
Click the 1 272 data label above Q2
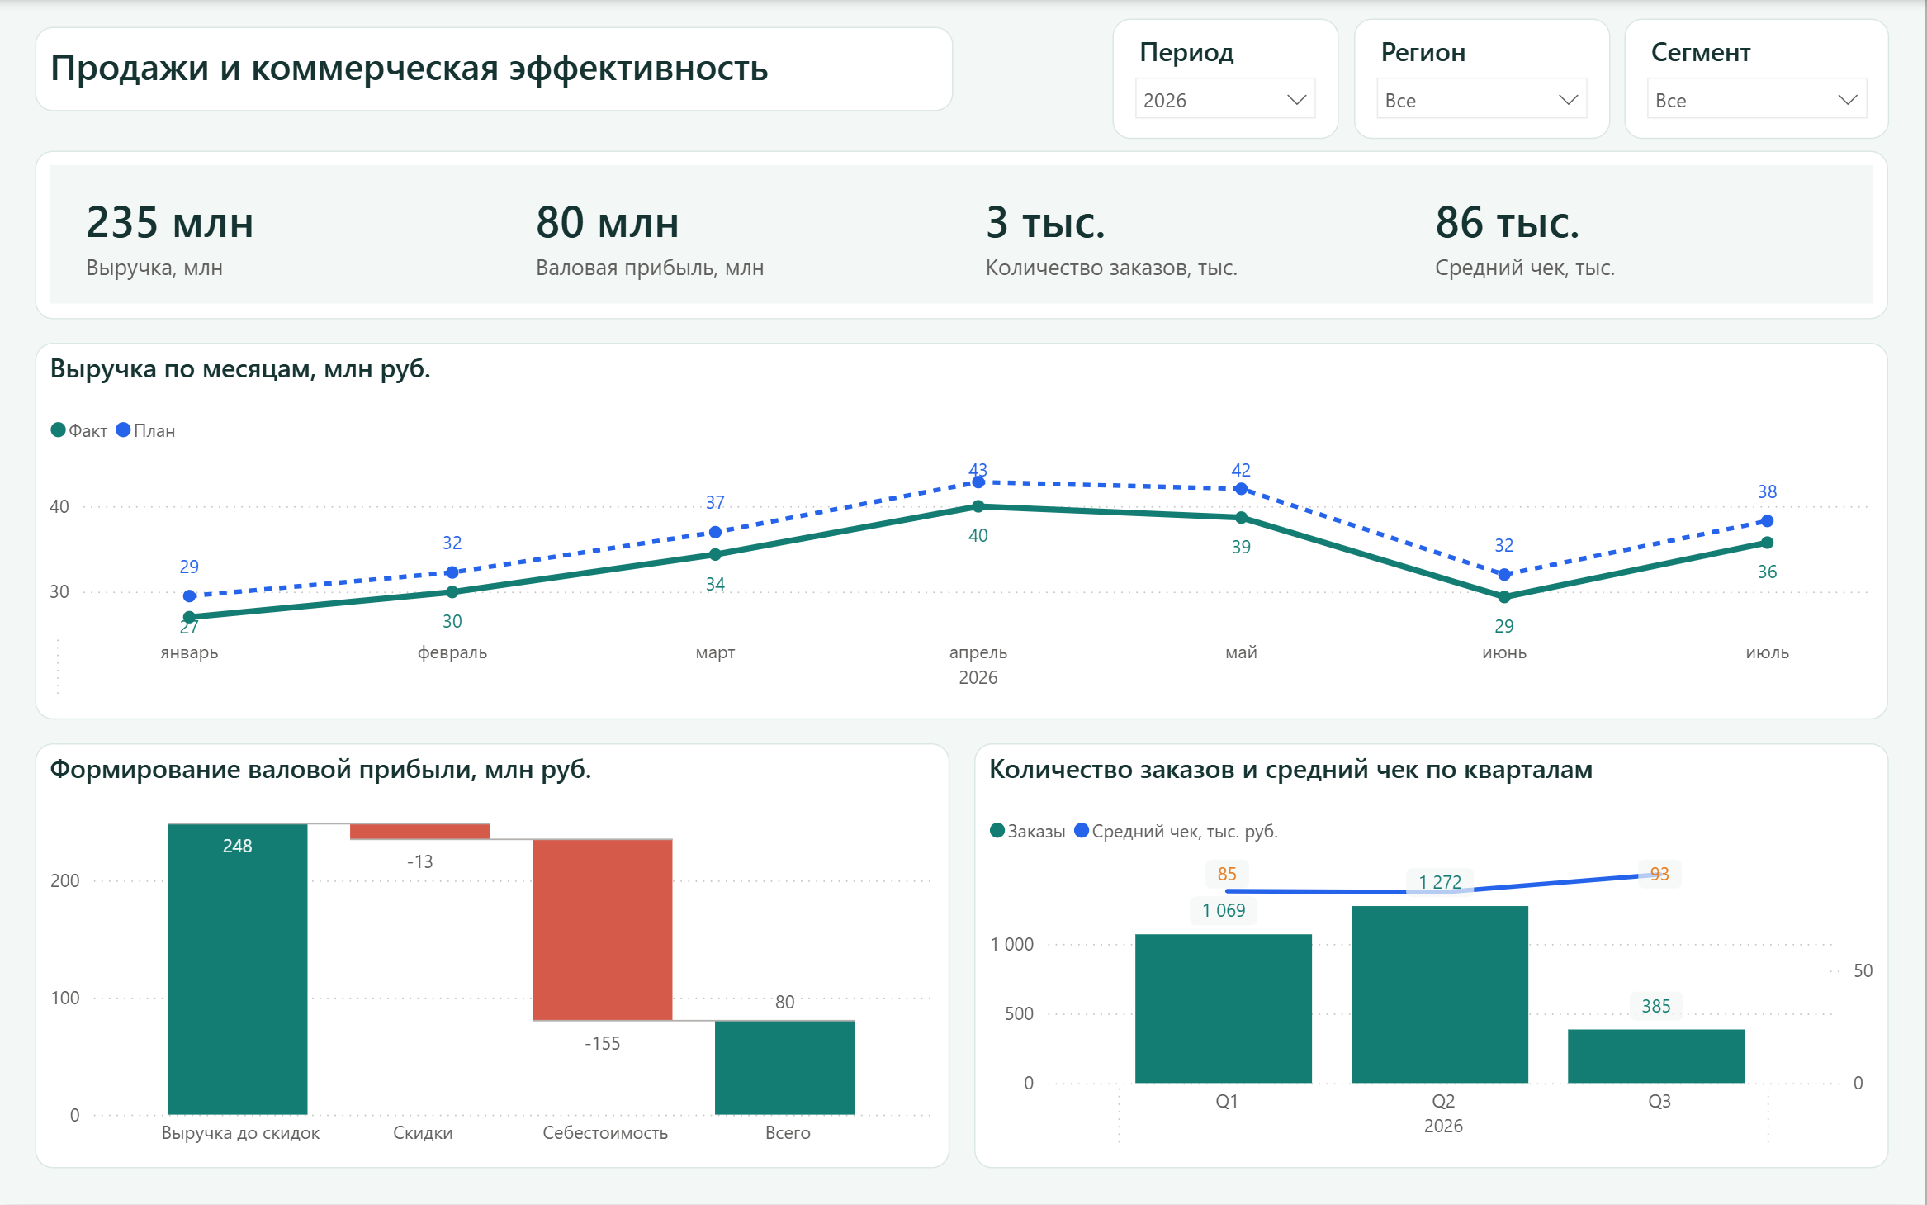click(x=1440, y=882)
